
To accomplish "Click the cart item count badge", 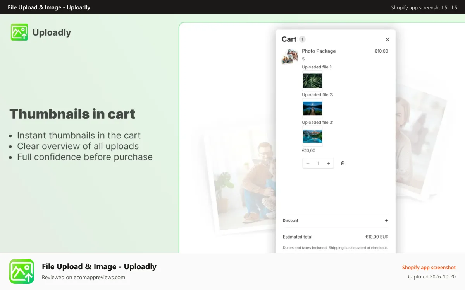I will [302, 39].
